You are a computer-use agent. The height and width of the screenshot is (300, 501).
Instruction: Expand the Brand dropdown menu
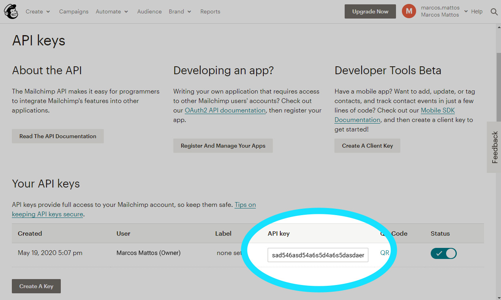180,11
